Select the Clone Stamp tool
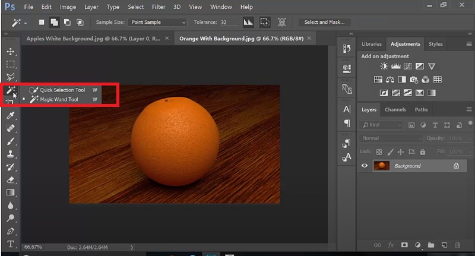 click(x=10, y=154)
